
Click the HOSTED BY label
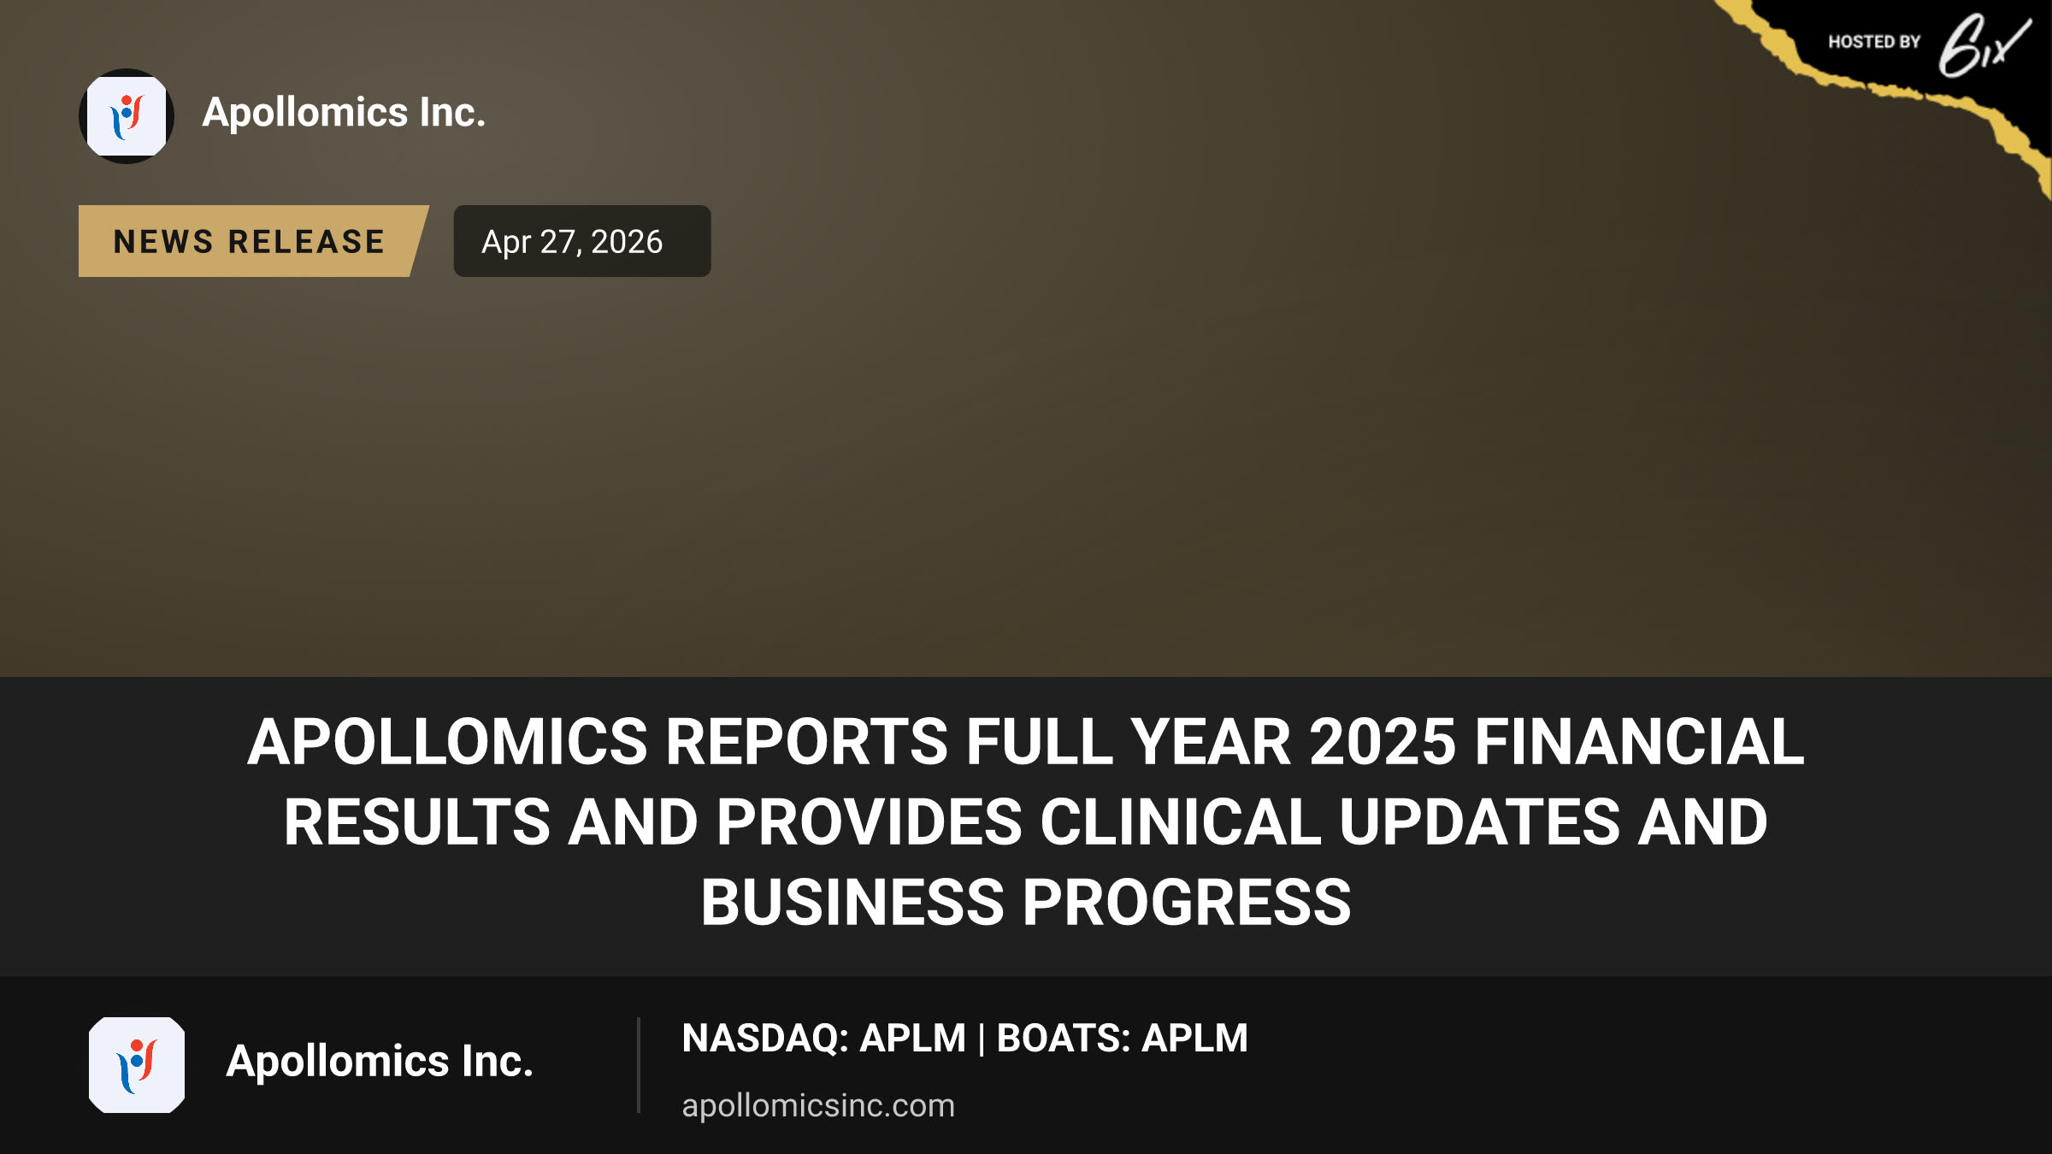[1874, 42]
